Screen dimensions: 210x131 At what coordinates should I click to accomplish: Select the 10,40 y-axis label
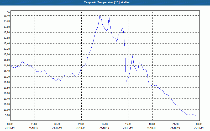7,99
